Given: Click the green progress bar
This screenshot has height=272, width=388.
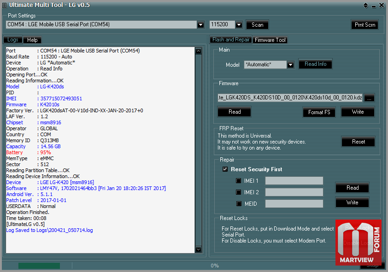Looking at the screenshot, I should 39,266.
